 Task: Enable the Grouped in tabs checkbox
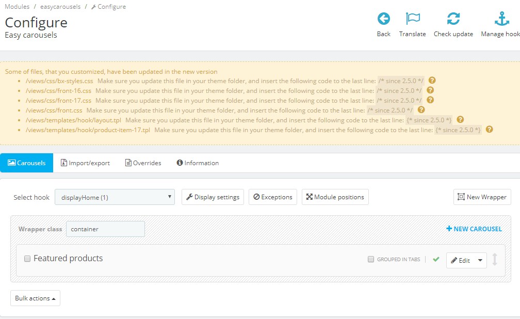(x=370, y=260)
